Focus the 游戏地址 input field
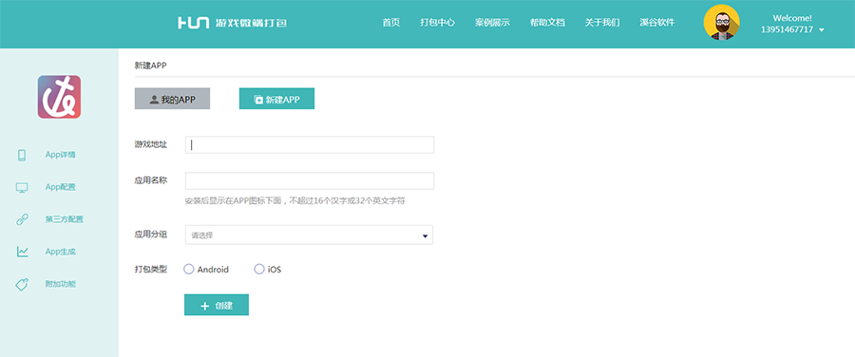 click(x=310, y=145)
